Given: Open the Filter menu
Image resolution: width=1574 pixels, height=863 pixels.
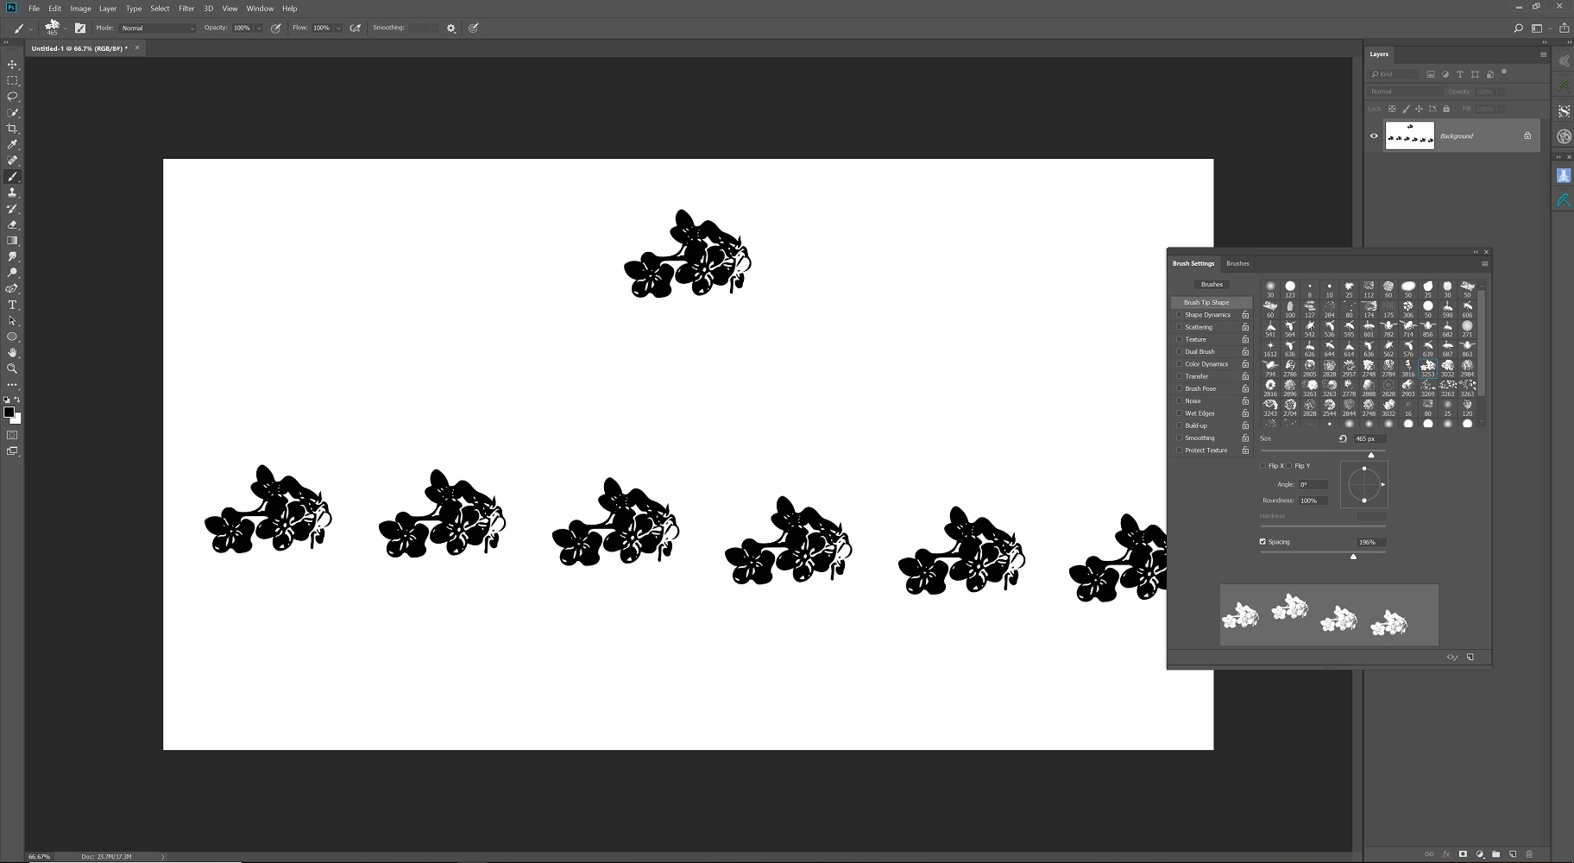Looking at the screenshot, I should 186,9.
